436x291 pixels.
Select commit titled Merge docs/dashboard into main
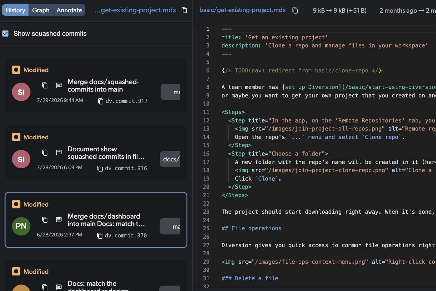[x=106, y=220]
